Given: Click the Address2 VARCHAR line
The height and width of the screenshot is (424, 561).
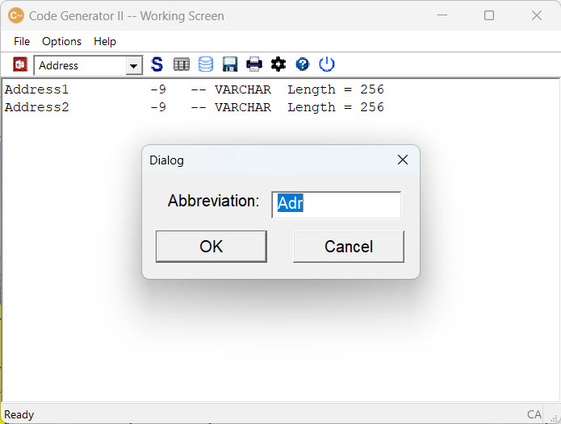Looking at the screenshot, I should (x=194, y=107).
